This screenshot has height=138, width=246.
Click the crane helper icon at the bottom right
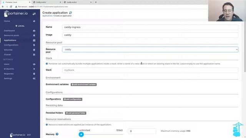[238, 130]
